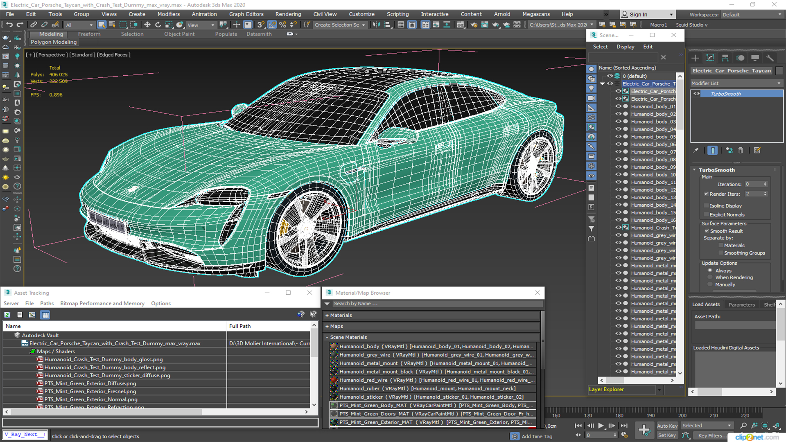Screen dimensions: 786x442
Task: Open the View reference coordinate dropdown
Action: (201, 25)
